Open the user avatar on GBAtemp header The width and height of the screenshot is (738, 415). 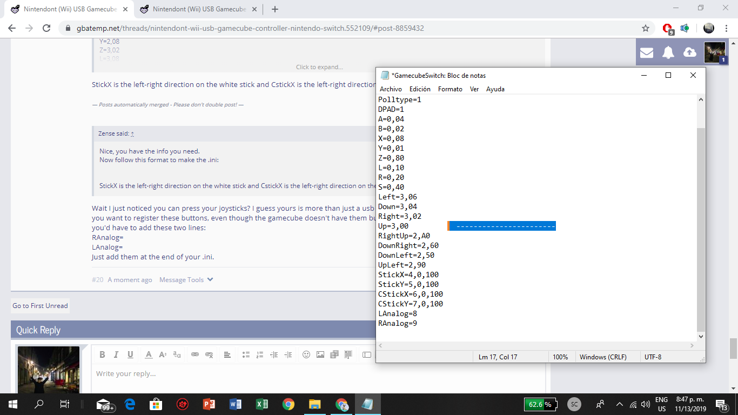pyautogui.click(x=715, y=52)
